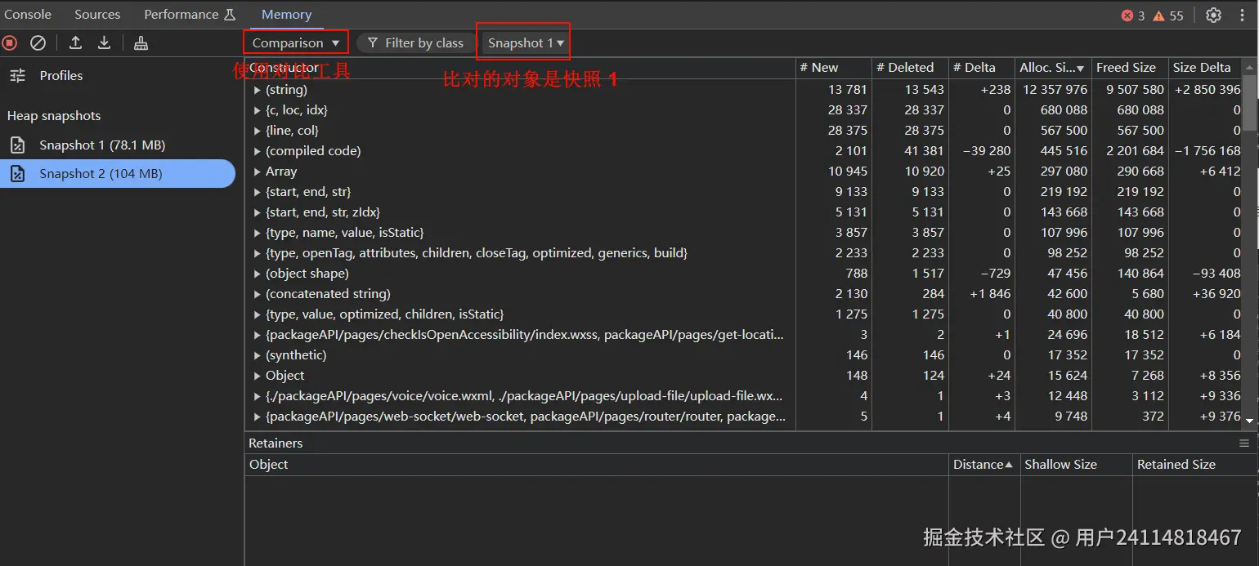Sort retainers by Retained Size column

[1195, 465]
